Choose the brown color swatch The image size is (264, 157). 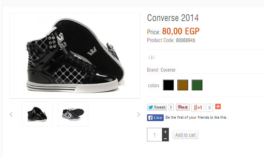tap(183, 85)
